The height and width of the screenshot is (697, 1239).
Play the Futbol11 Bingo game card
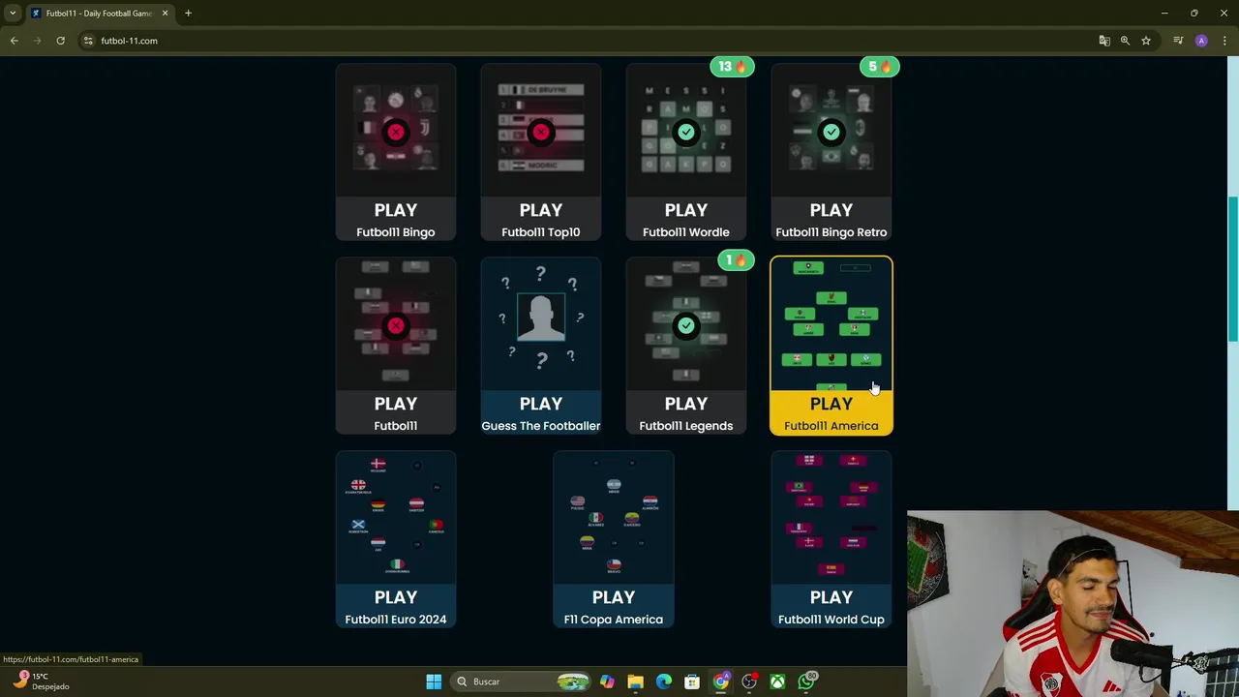[x=396, y=152]
